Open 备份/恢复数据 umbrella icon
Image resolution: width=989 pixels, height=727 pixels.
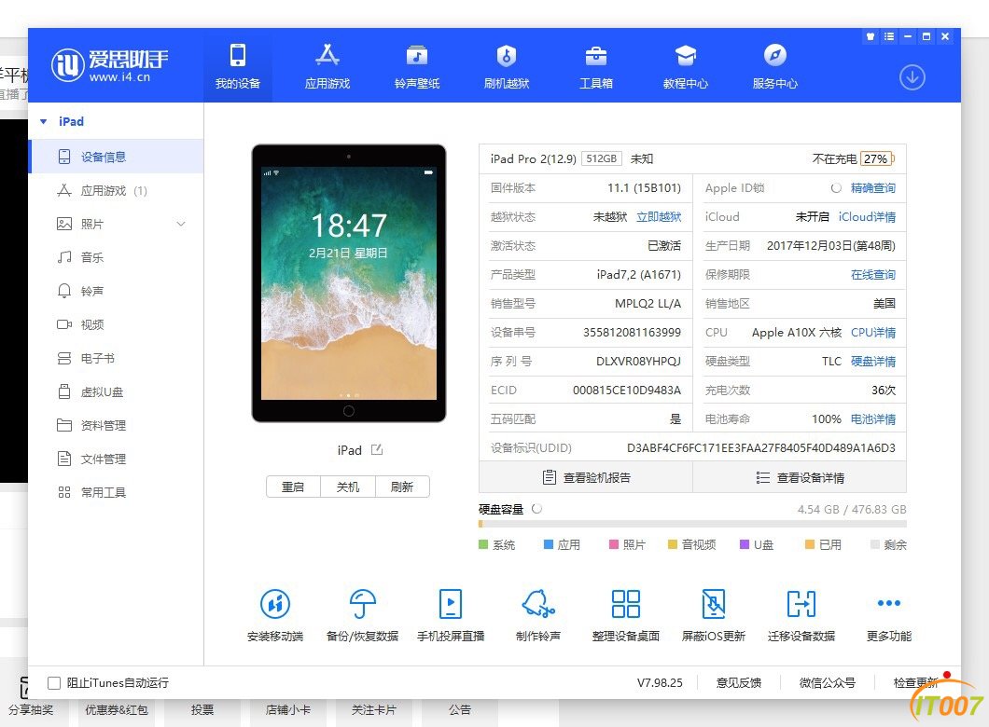pos(363,605)
